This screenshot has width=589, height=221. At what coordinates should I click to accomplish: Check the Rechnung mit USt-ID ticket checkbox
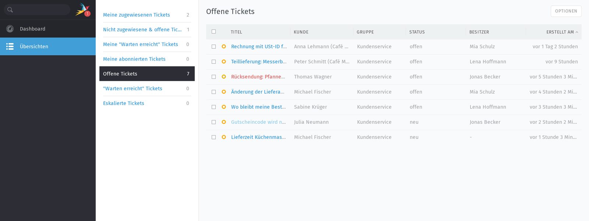point(214,47)
